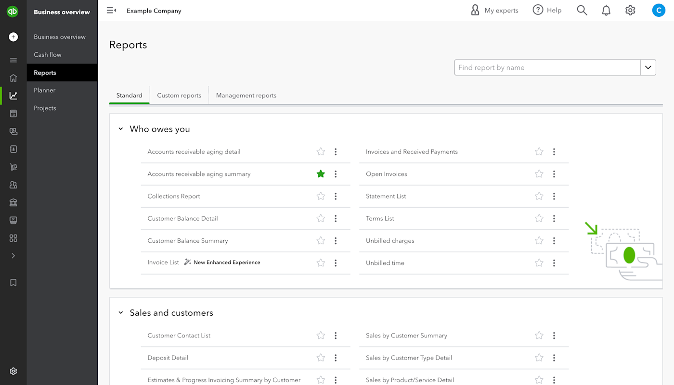Click the QuickBooks logo icon
This screenshot has width=674, height=385.
point(13,12)
